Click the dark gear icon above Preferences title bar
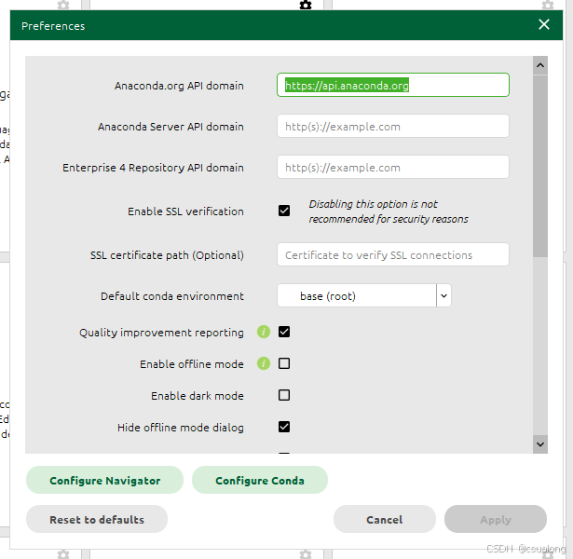The height and width of the screenshot is (559, 573). (306, 5)
